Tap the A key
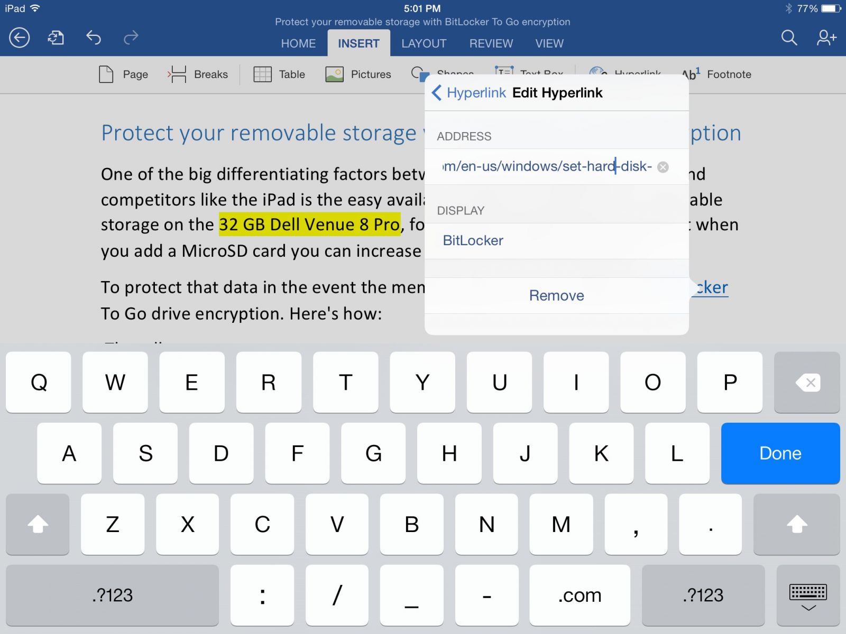846x634 pixels. pos(69,453)
